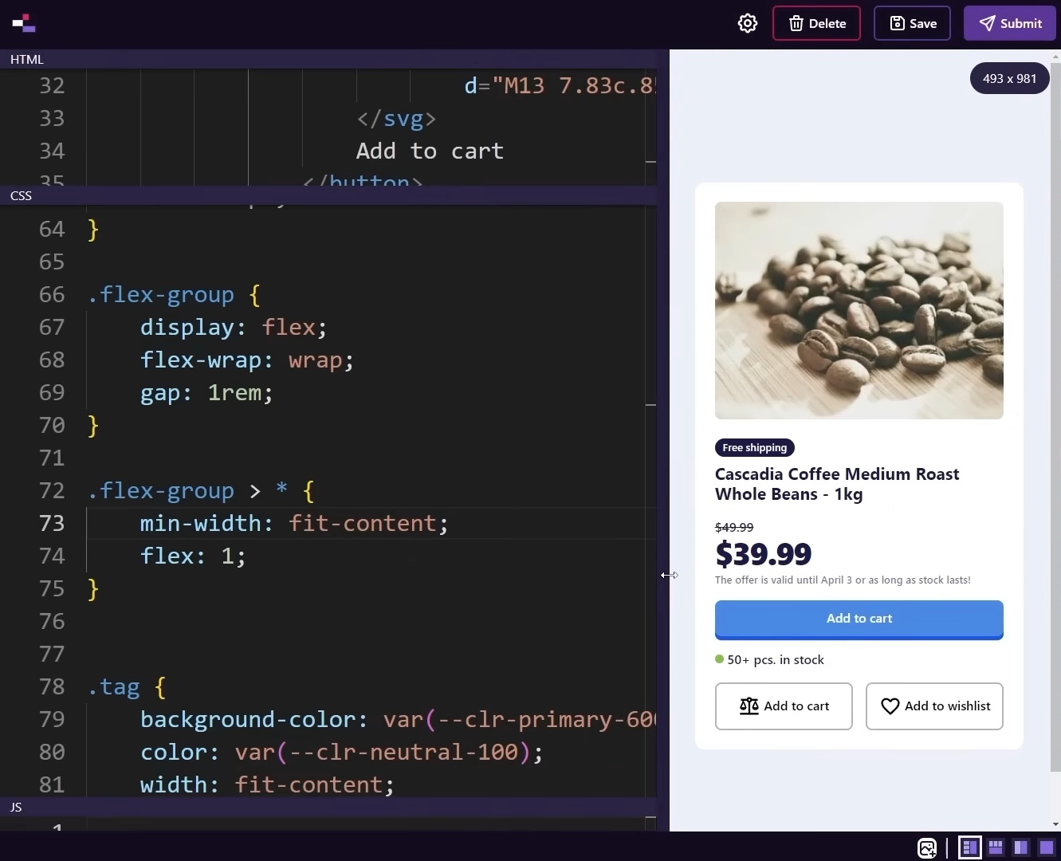Viewport: 1061px width, 861px height.
Task: Select the two-column split layout icon
Action: pos(1021,847)
